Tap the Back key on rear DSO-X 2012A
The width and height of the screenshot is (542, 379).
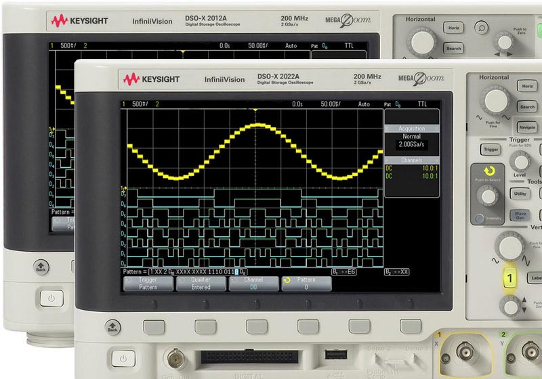click(41, 267)
